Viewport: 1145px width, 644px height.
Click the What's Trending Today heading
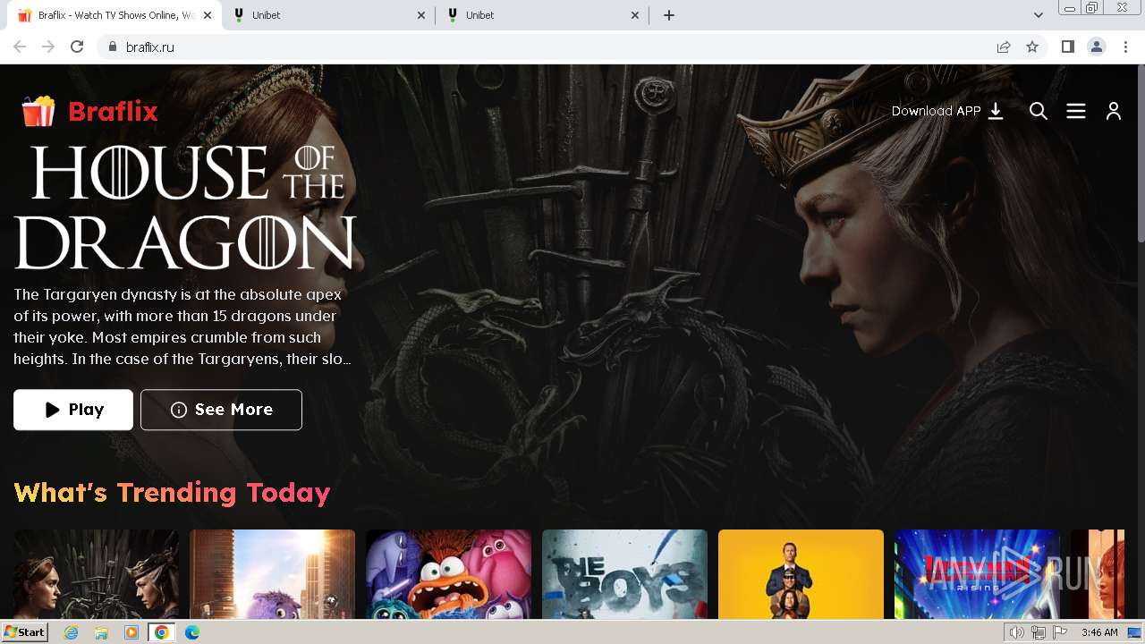pos(172,493)
